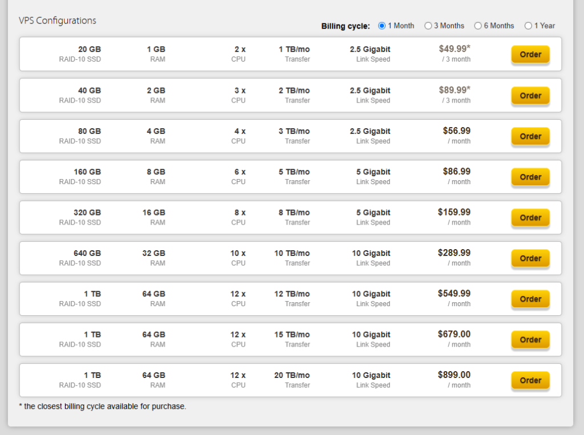The width and height of the screenshot is (584, 435).
Task: Pick the 1 Year billing option
Action: click(x=528, y=26)
